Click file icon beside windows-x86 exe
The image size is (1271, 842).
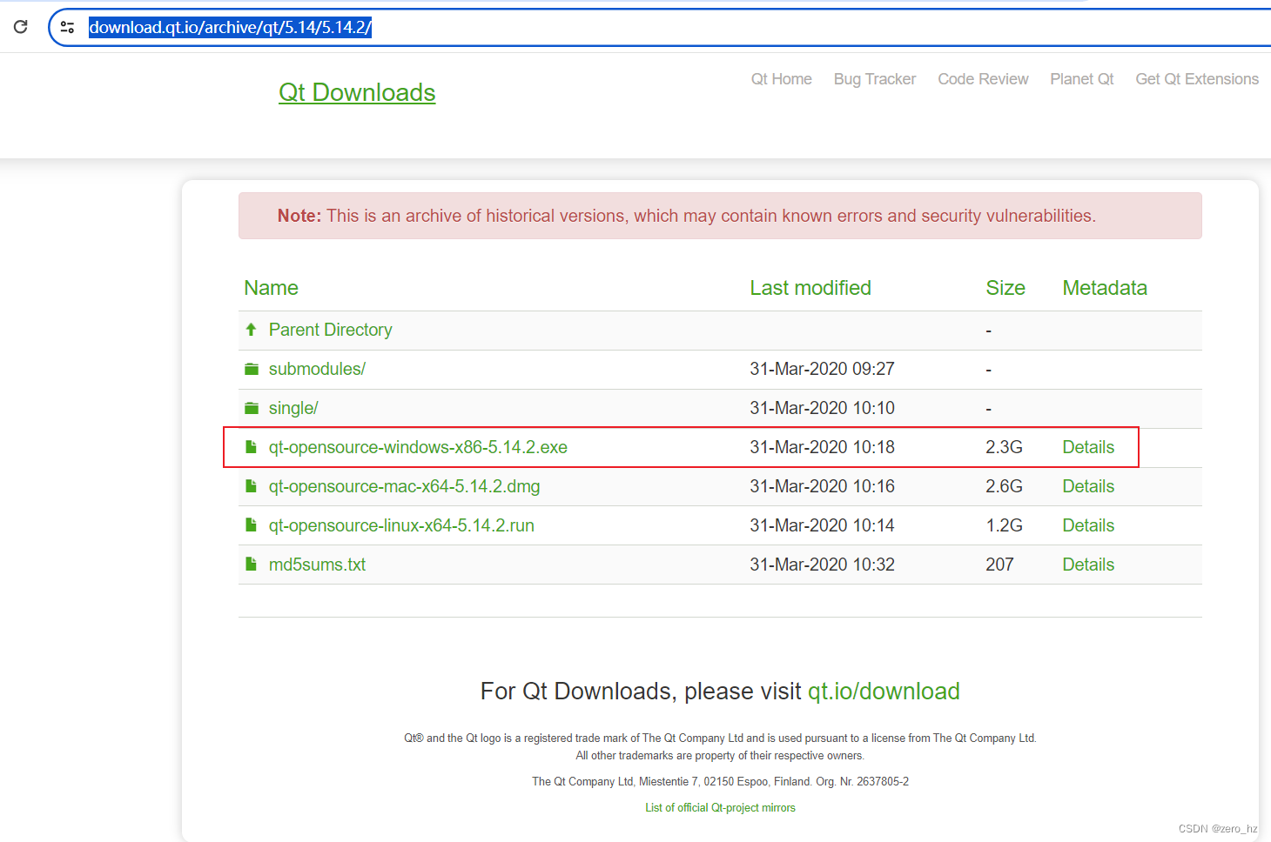(x=251, y=447)
